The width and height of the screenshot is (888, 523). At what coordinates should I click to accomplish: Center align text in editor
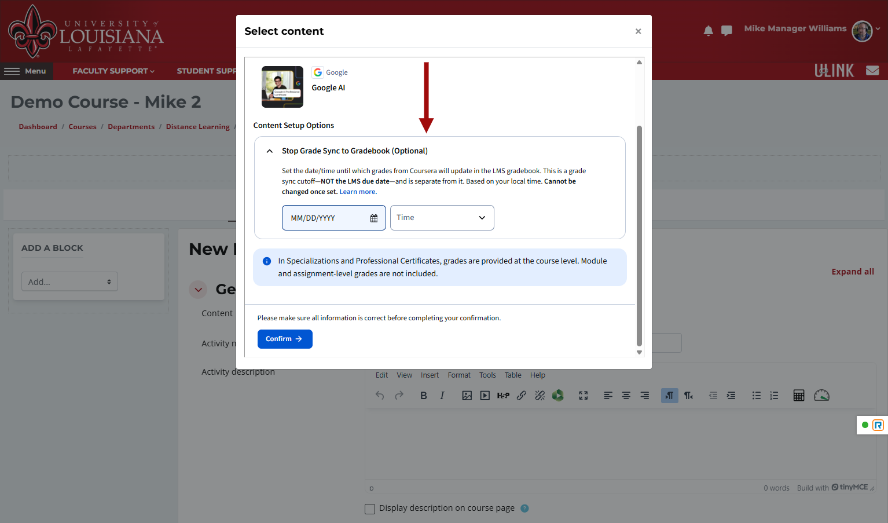[626, 396]
